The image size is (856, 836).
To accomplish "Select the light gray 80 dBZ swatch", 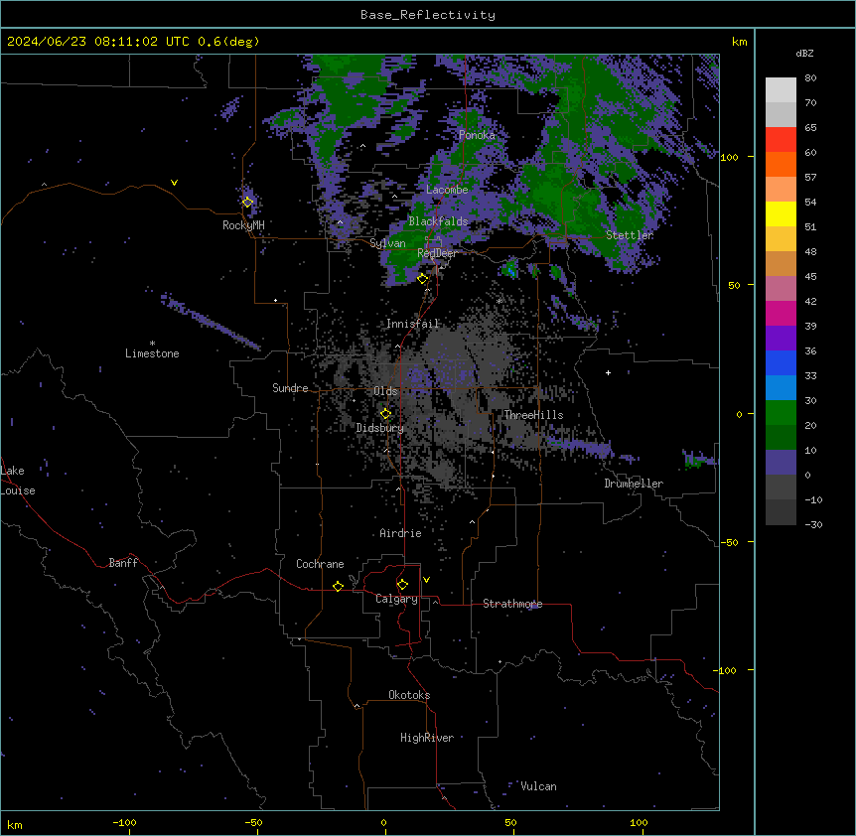I will (x=781, y=90).
